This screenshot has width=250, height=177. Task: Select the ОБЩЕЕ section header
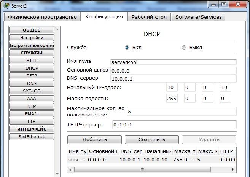[32, 30]
